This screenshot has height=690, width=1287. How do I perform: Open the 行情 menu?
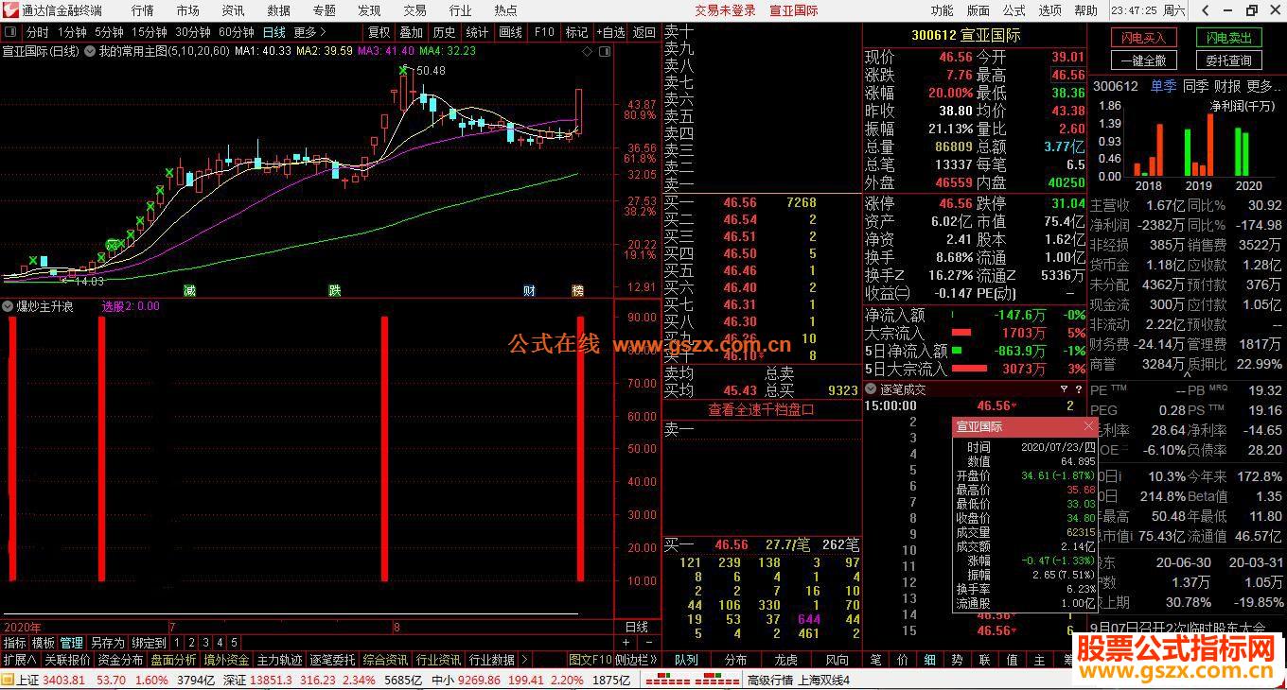point(143,10)
